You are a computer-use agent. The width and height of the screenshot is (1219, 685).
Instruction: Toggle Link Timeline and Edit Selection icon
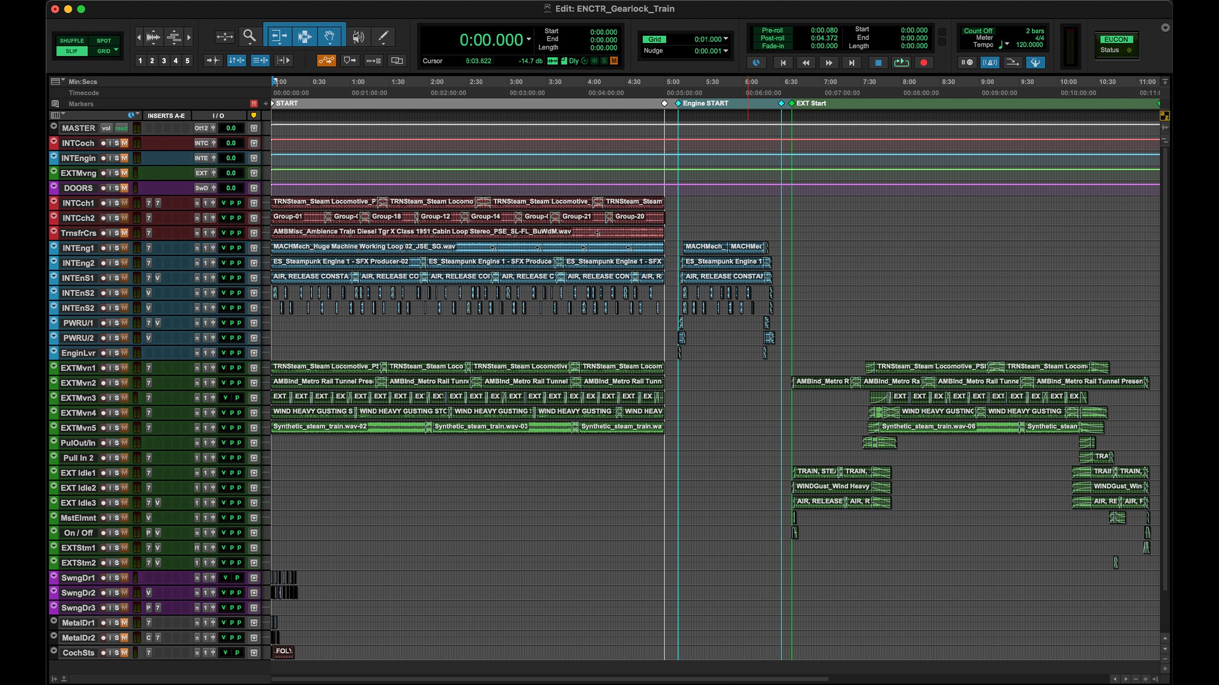[236, 61]
